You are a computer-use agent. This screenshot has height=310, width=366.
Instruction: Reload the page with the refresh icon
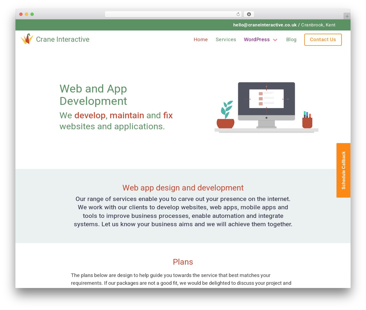pyautogui.click(x=238, y=14)
